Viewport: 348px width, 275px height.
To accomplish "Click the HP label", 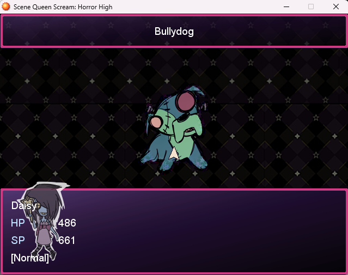I will [18, 223].
